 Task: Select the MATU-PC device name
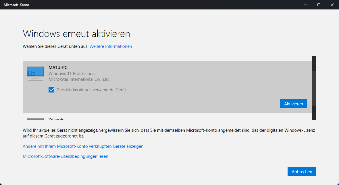pyautogui.click(x=58, y=68)
